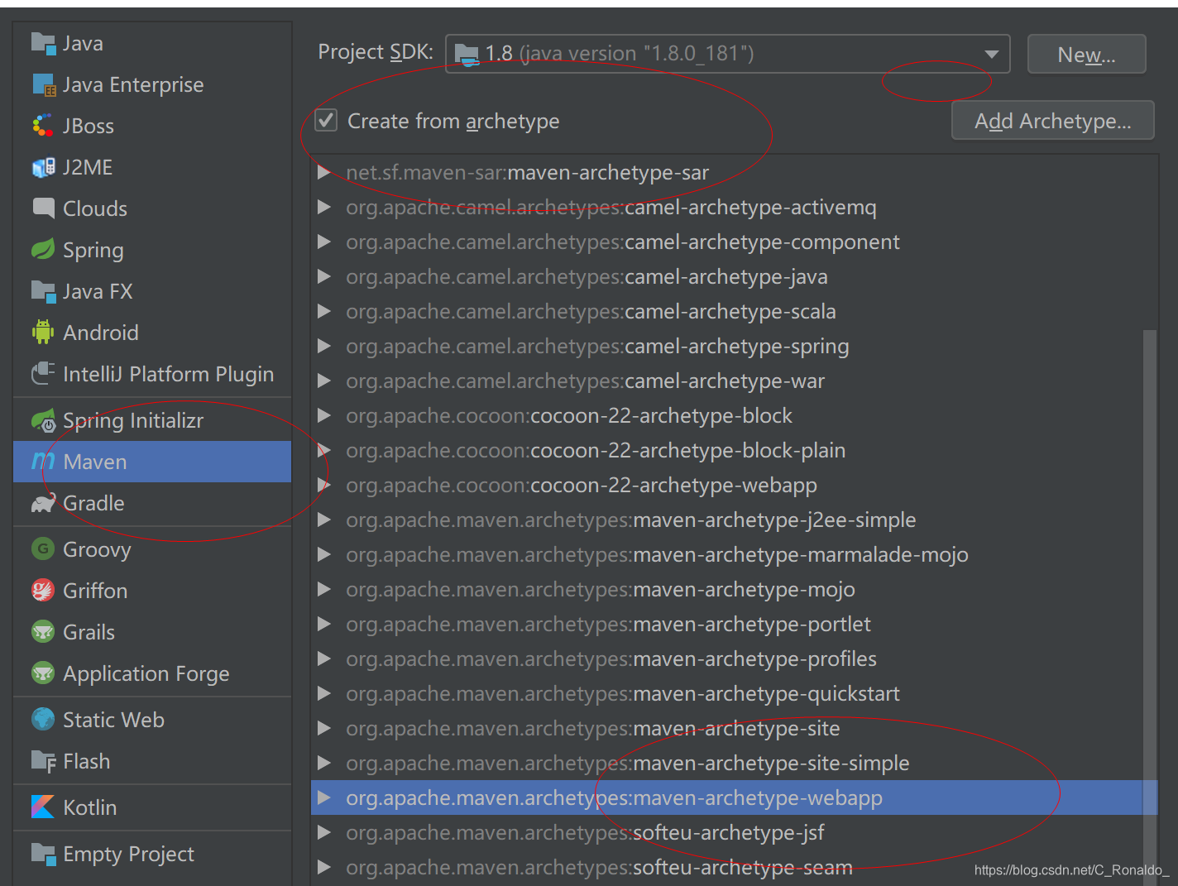Click the J2ME icon
Image resolution: width=1178 pixels, height=886 pixels.
coord(43,167)
